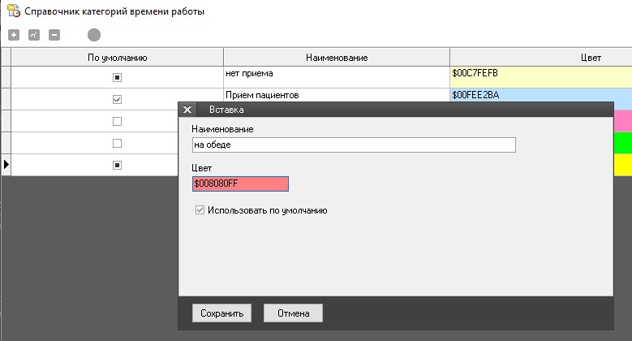Image resolution: width=632 pixels, height=341 pixels.
Task: Click the gray circle toolbar icon
Action: click(94, 35)
